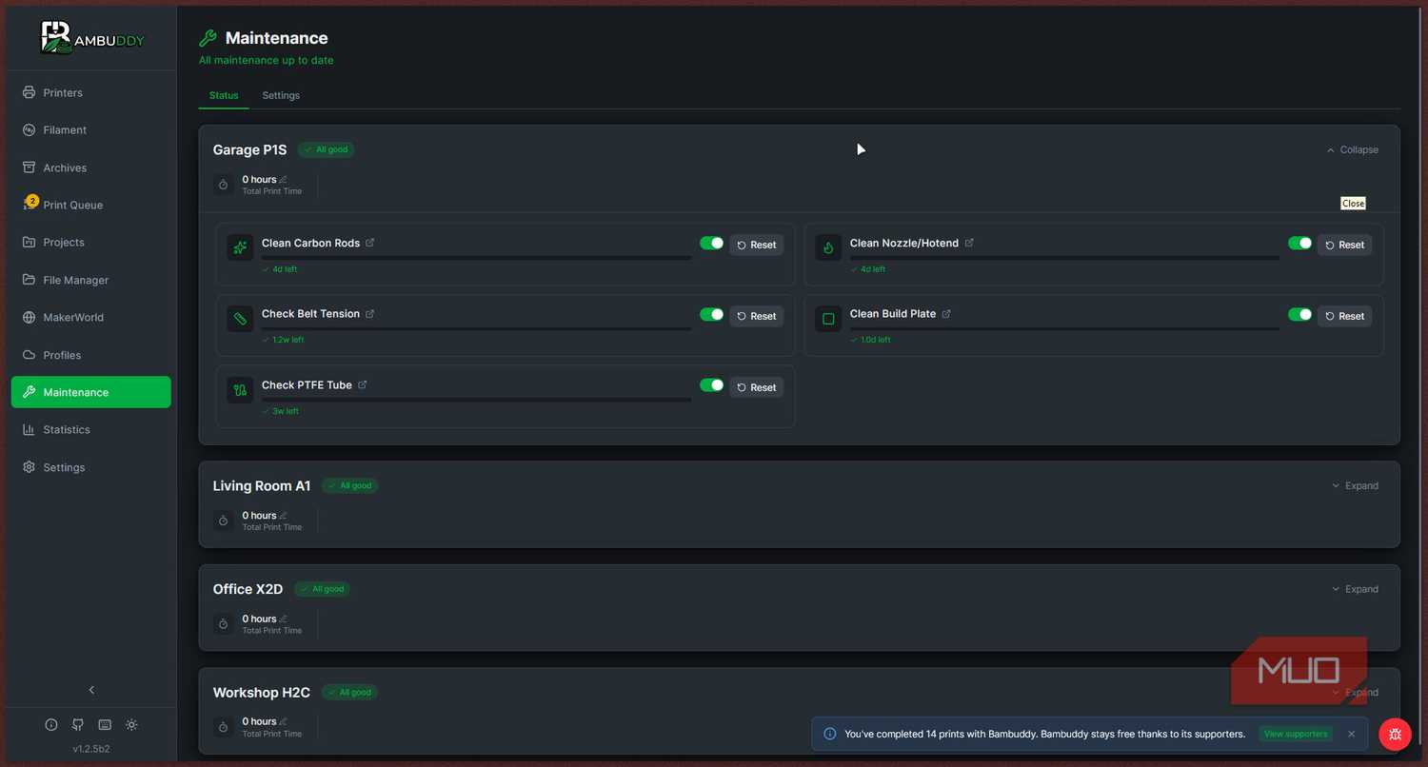
Task: Open MakerWorld in the sidebar
Action: pos(91,318)
